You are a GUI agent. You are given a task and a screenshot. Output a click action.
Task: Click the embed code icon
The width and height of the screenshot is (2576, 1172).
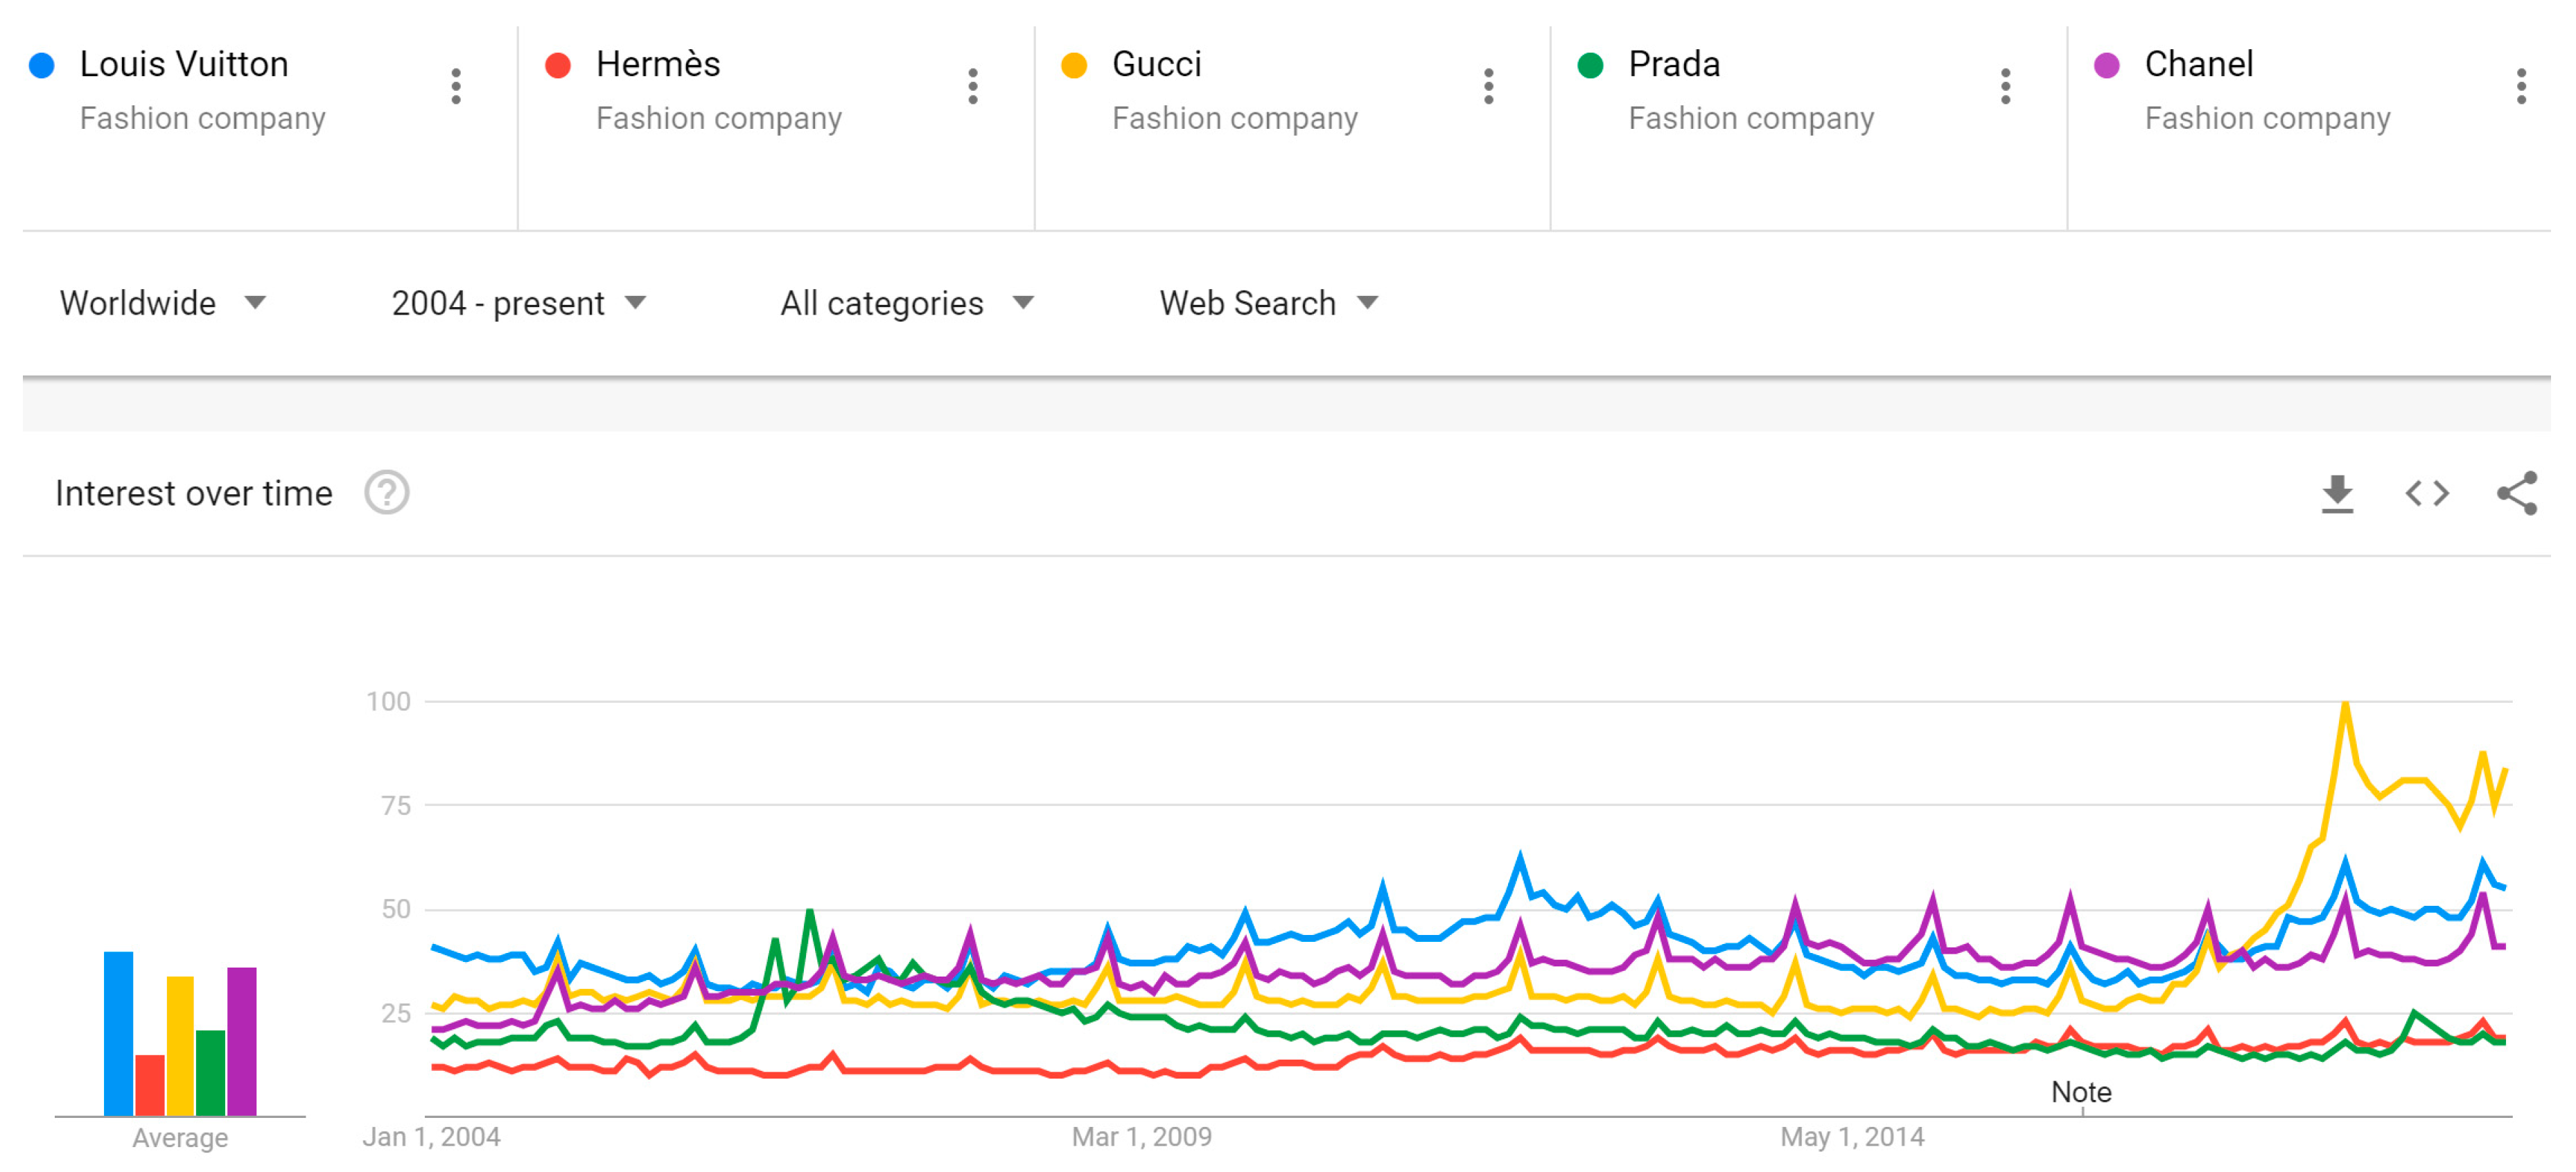tap(2427, 494)
